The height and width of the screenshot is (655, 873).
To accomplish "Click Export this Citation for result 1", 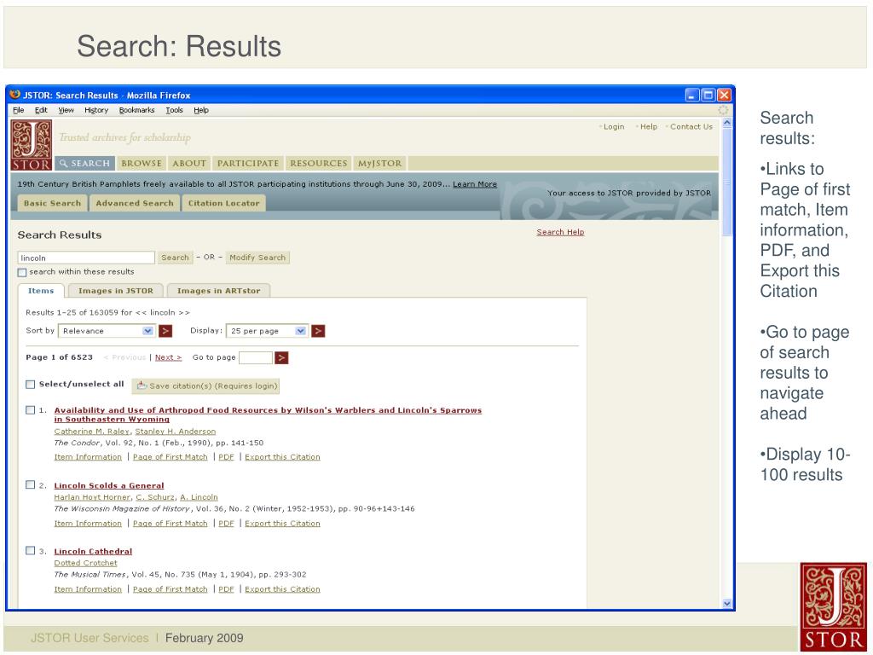I will (282, 457).
